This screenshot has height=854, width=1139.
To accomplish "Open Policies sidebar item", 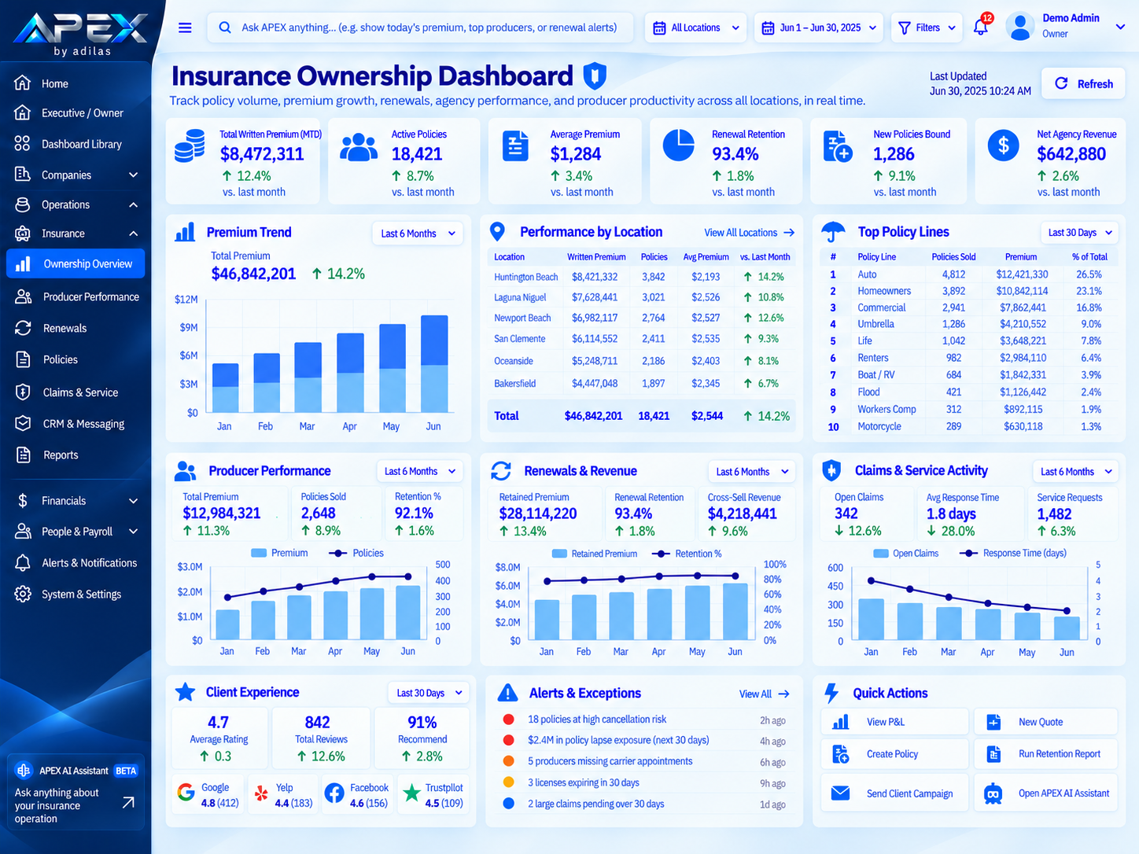I will 76,359.
